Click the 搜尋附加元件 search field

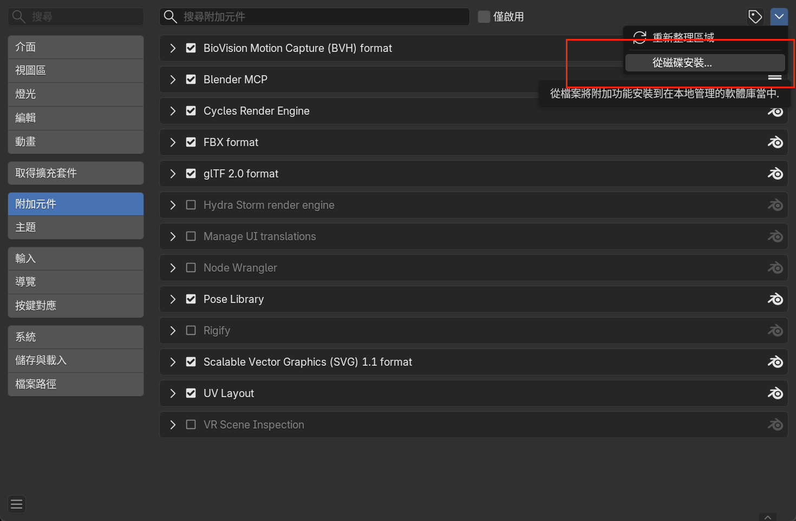[315, 17]
